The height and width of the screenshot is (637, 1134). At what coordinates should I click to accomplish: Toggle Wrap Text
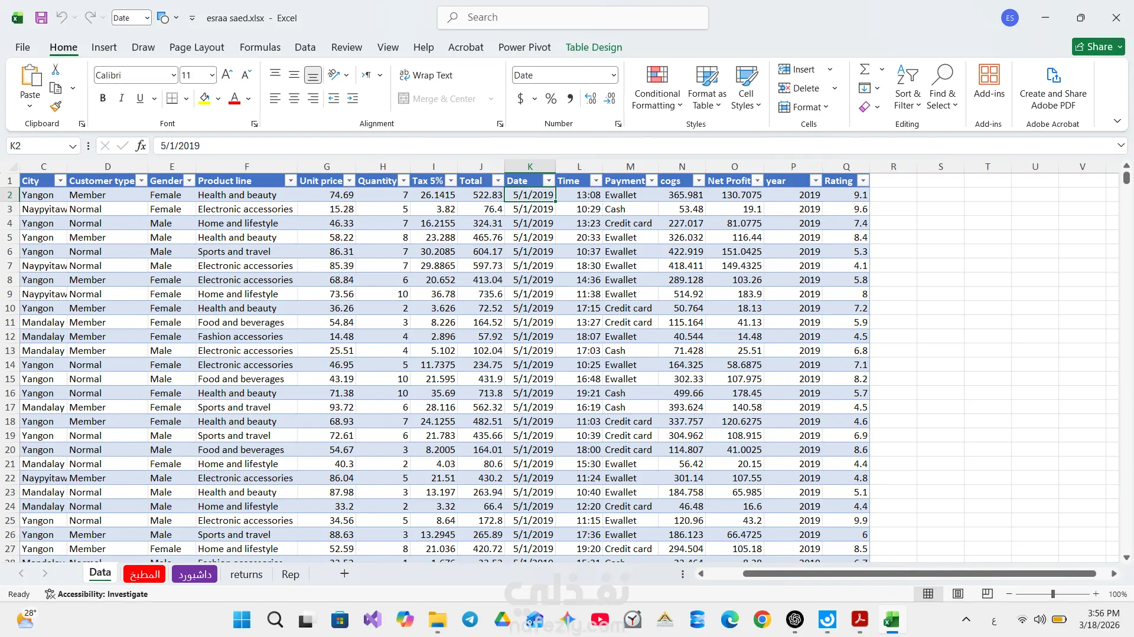426,75
